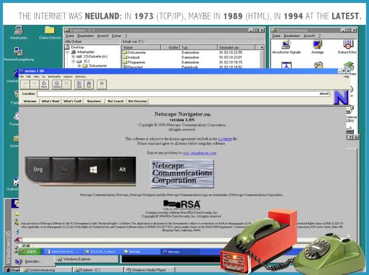Collapse the Arbeitsplatz tree node in Explorer
This screenshot has width=369, height=275.
pyautogui.click(x=67, y=51)
